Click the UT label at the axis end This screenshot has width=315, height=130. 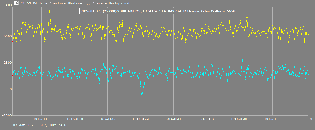(x=311, y=119)
